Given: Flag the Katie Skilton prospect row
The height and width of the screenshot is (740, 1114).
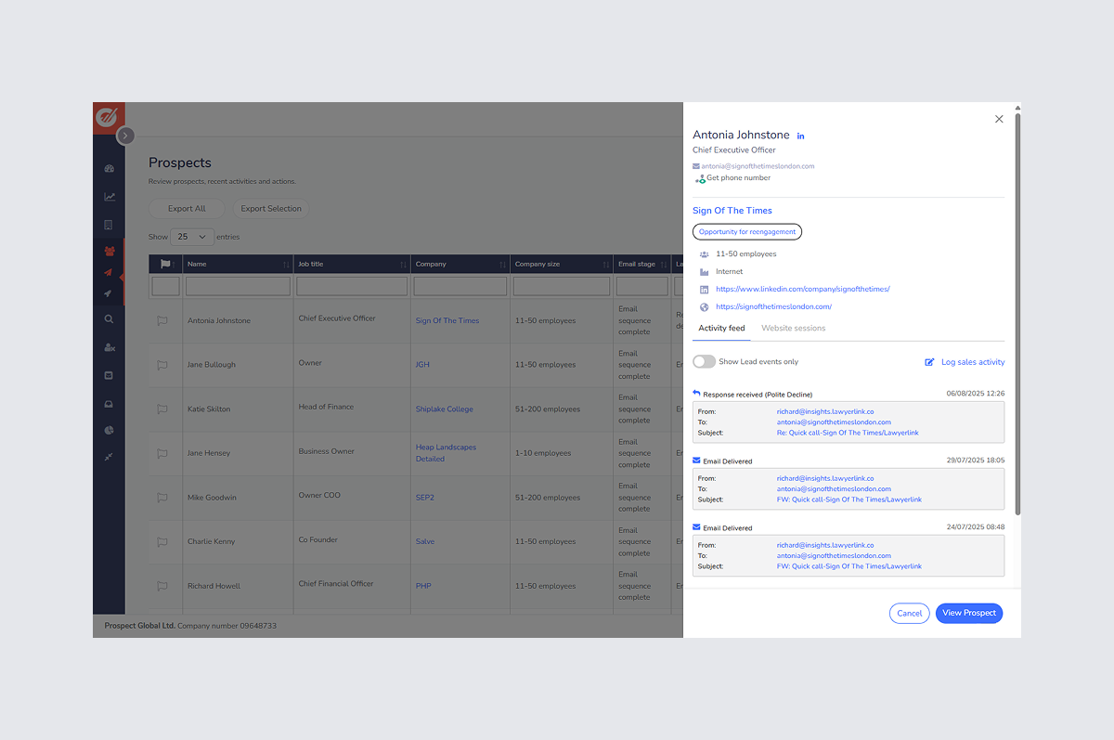Looking at the screenshot, I should click(162, 409).
